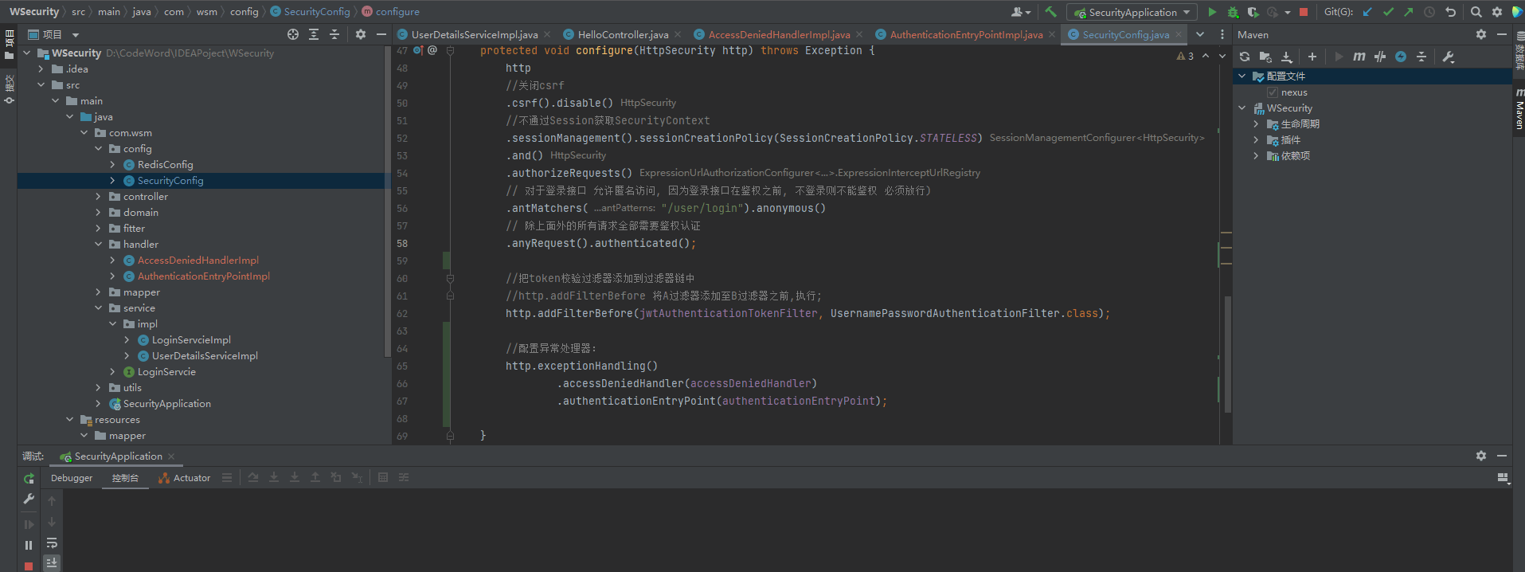This screenshot has height=572, width=1525.
Task: Open the debug panel wrench settings icon
Action: (29, 500)
